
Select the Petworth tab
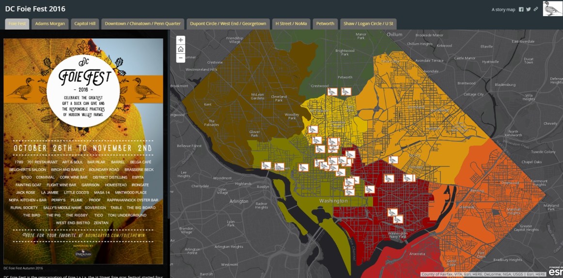325,24
